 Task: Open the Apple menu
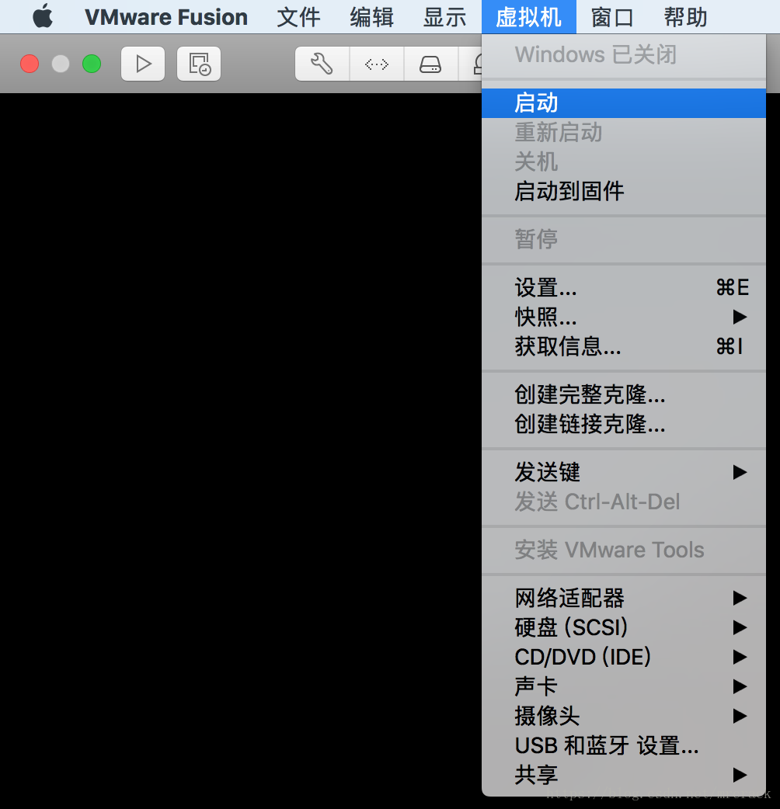point(42,16)
